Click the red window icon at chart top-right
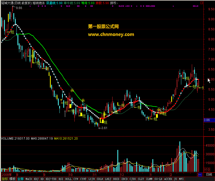The image size is (215, 181). pyautogui.click(x=202, y=3)
